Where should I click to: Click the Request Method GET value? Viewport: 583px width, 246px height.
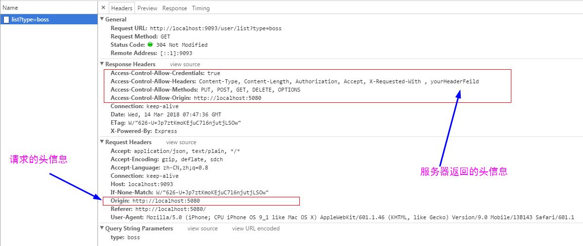click(x=165, y=37)
